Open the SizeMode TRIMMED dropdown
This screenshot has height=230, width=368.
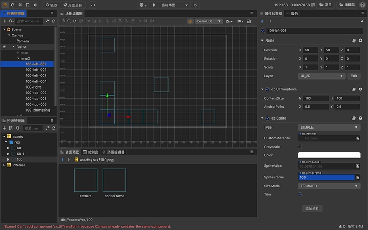point(329,186)
